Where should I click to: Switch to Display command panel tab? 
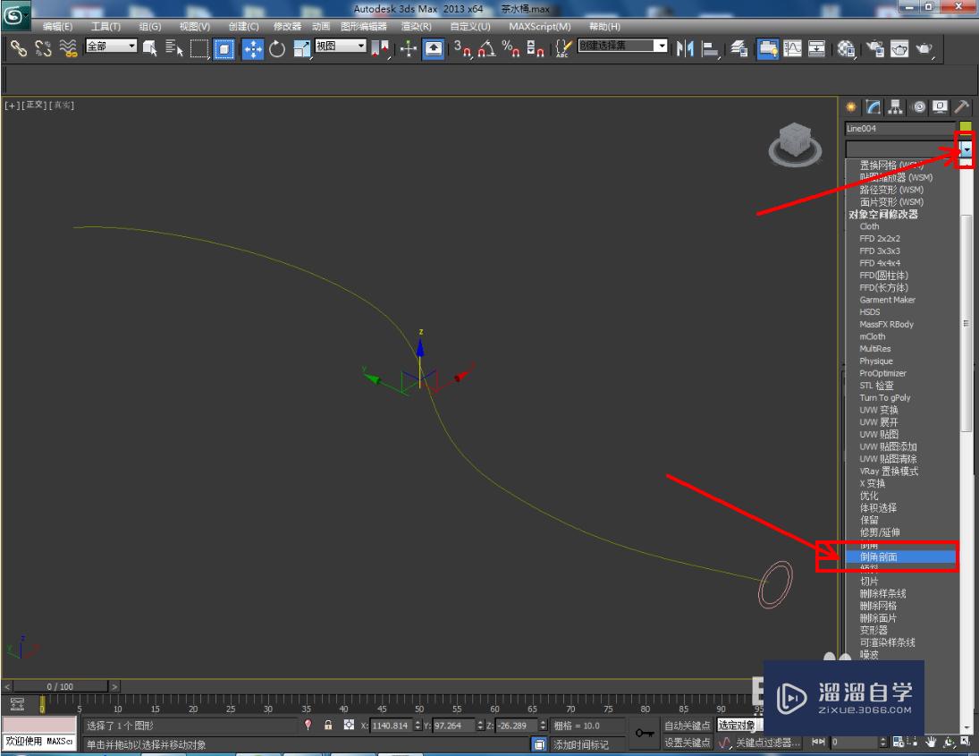[x=941, y=106]
